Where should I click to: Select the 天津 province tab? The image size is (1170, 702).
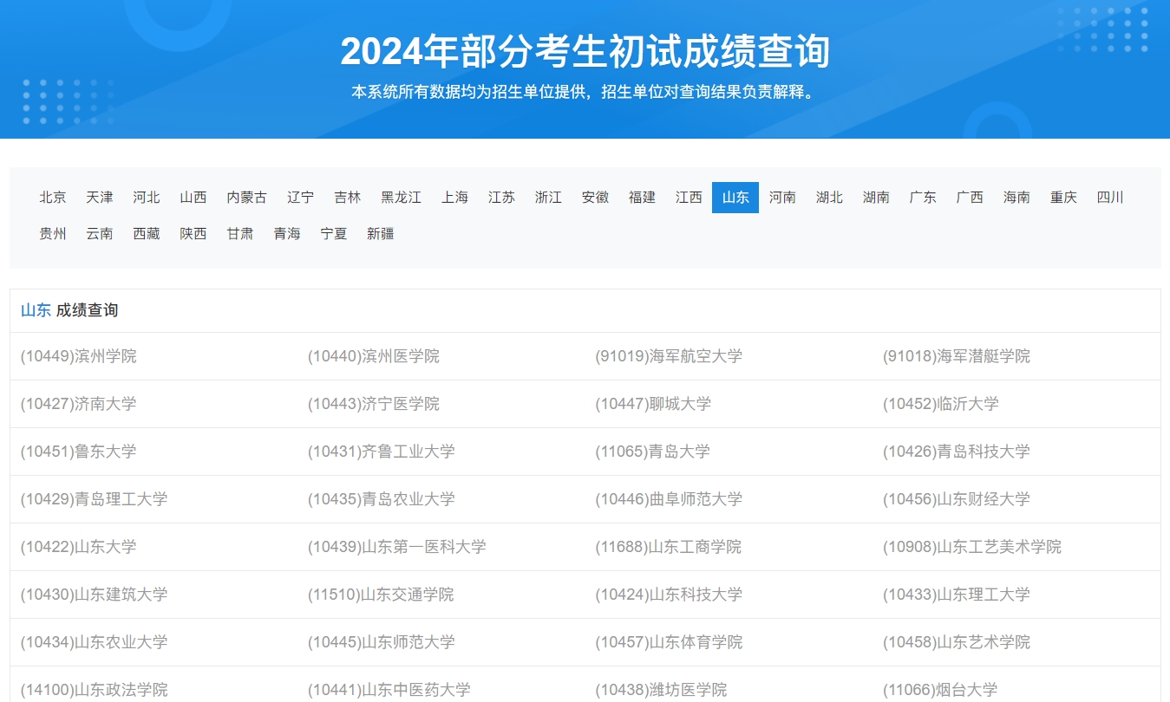(x=100, y=198)
